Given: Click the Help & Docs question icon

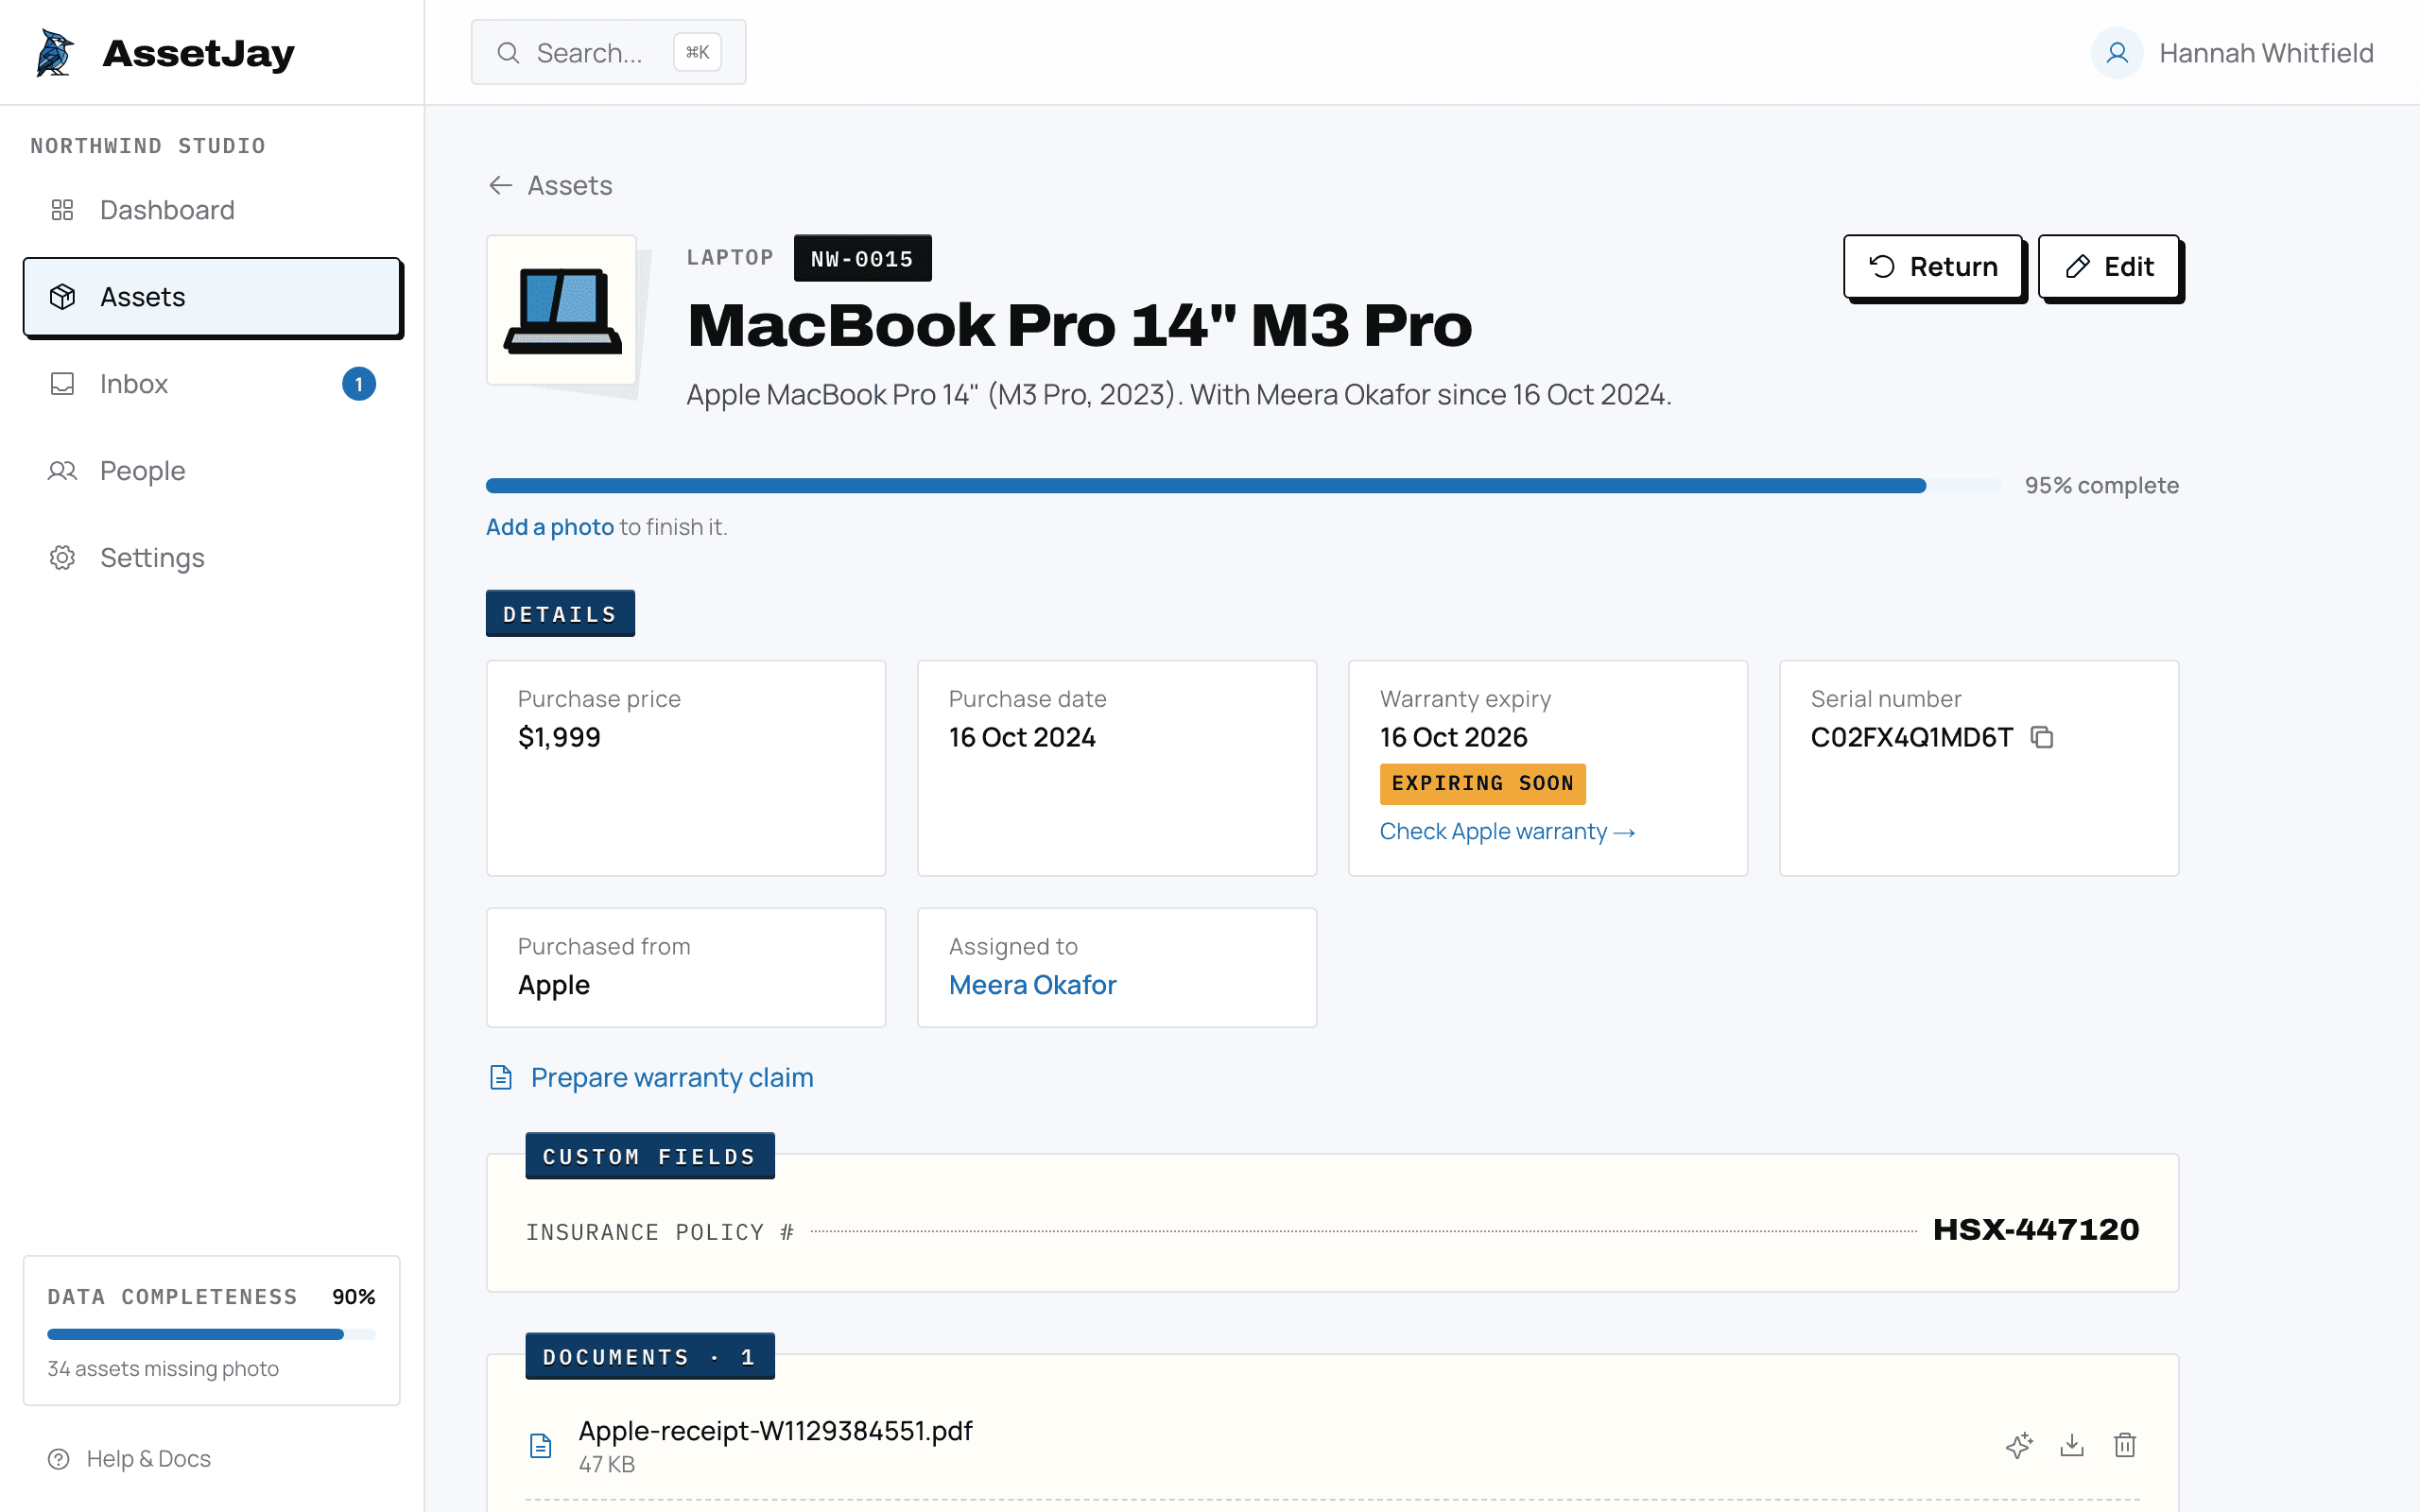Looking at the screenshot, I should tap(59, 1459).
